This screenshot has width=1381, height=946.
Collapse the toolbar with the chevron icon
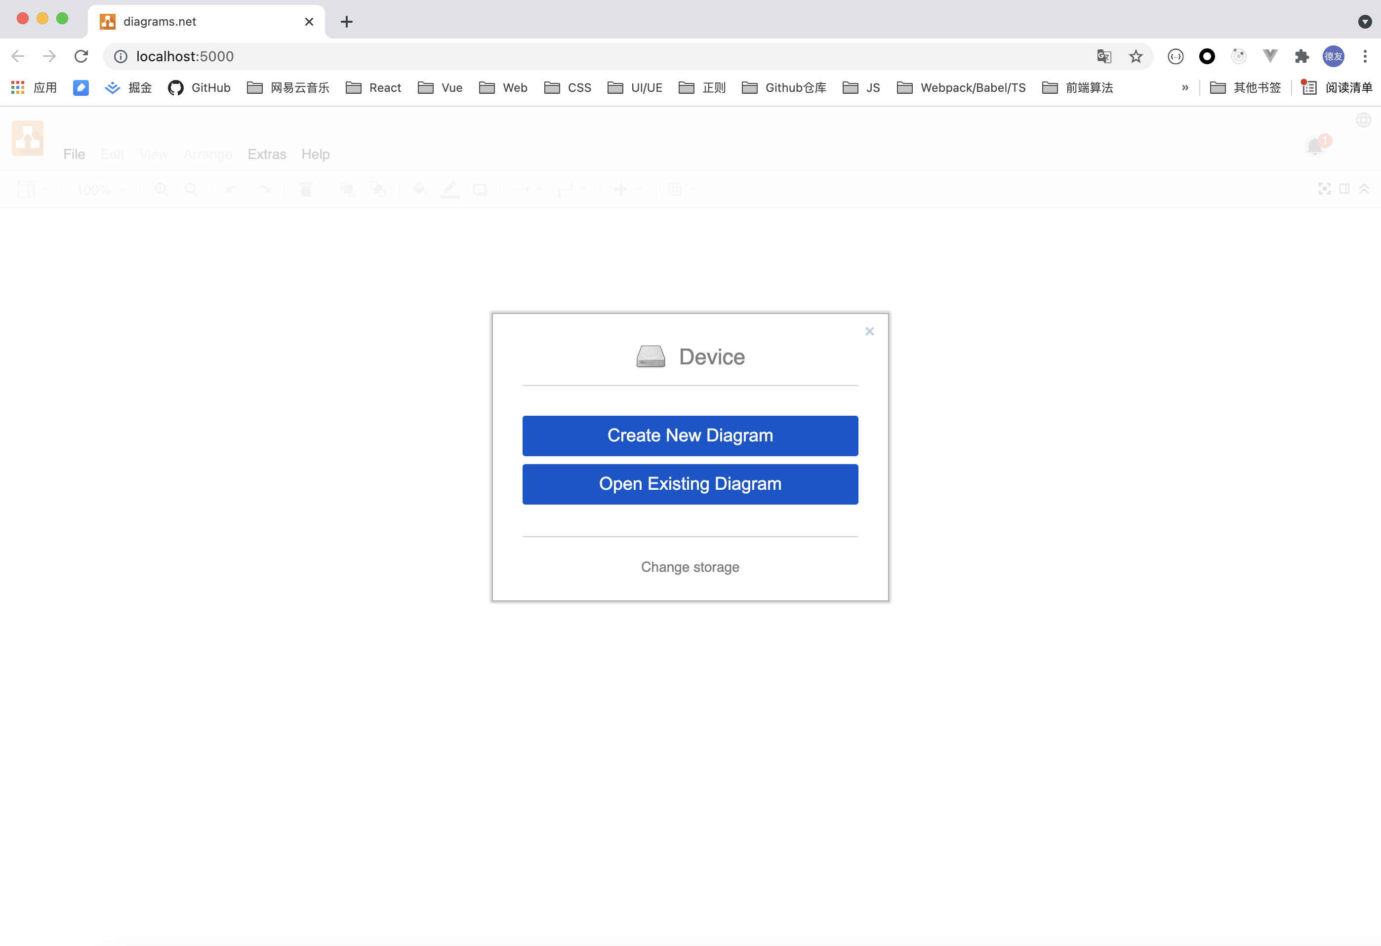(1364, 189)
